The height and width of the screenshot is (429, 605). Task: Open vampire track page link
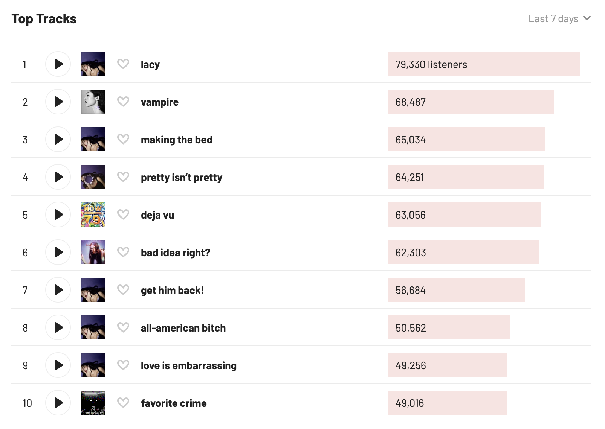click(x=160, y=102)
